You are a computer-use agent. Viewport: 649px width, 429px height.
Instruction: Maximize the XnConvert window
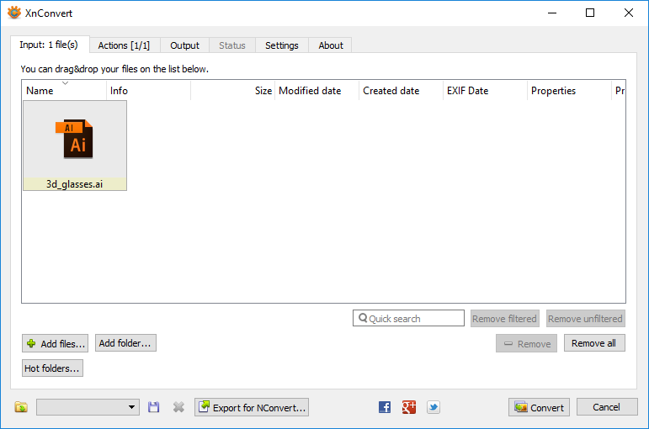click(590, 13)
